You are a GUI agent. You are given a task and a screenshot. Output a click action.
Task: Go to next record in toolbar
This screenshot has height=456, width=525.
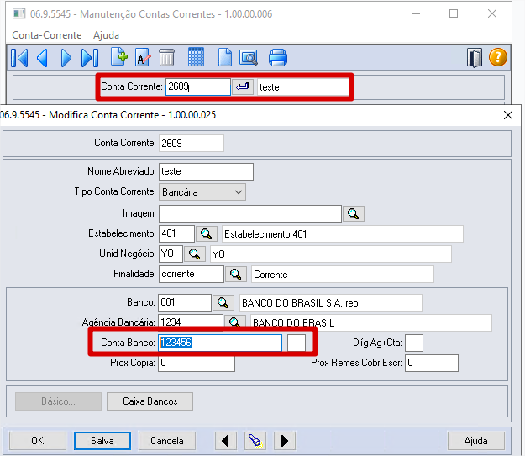click(66, 58)
